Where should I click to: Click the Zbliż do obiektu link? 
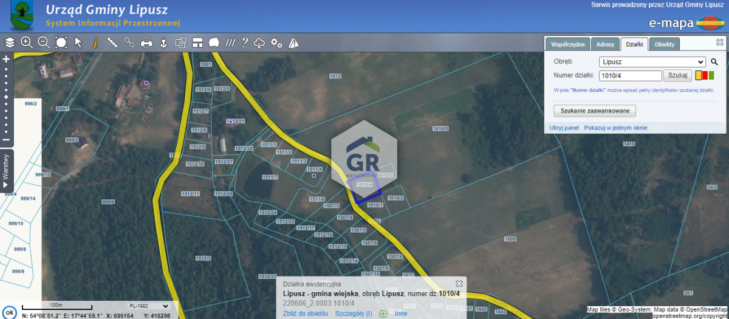(306, 314)
